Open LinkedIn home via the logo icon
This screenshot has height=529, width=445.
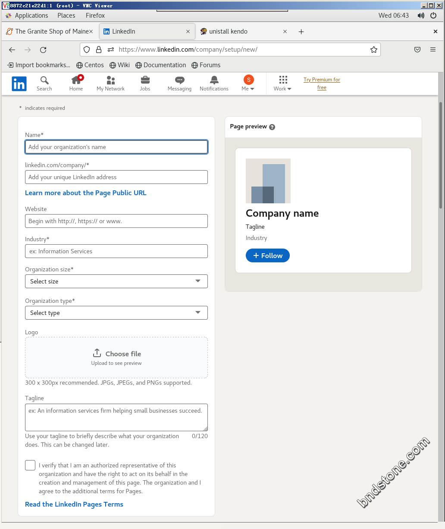(x=19, y=84)
